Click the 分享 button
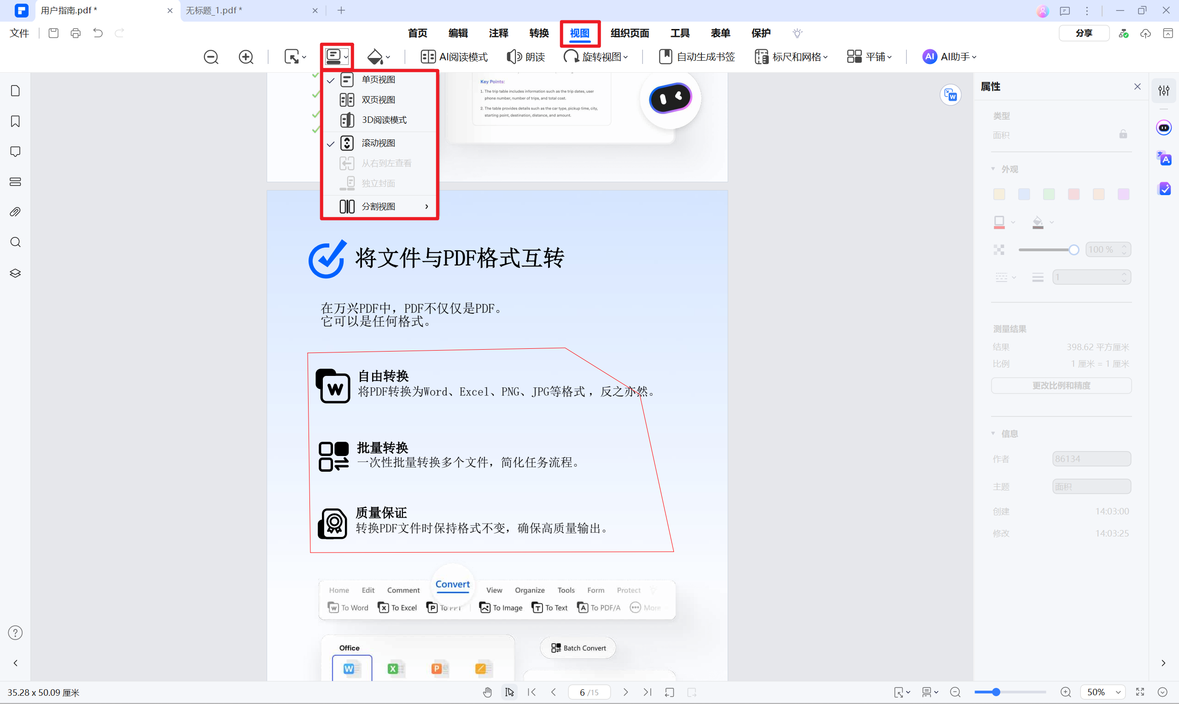 [x=1084, y=33]
